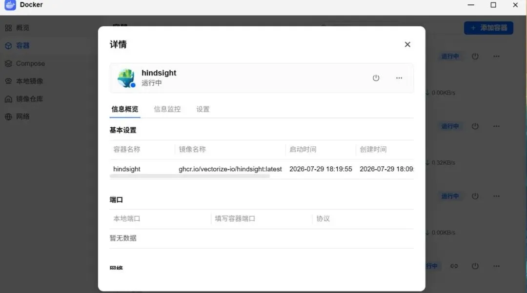Click the power icon of the first background container
Viewport: 527px width, 293px height.
(475, 57)
